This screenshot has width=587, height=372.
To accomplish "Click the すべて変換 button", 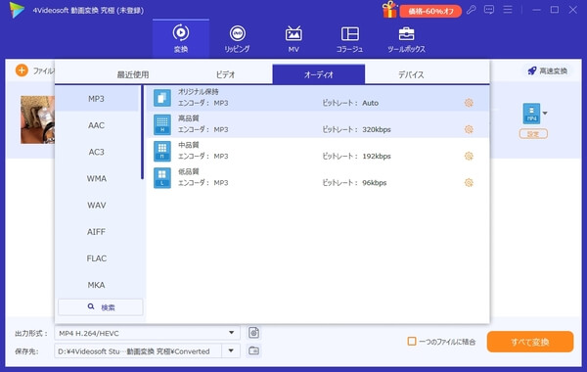I will [530, 342].
